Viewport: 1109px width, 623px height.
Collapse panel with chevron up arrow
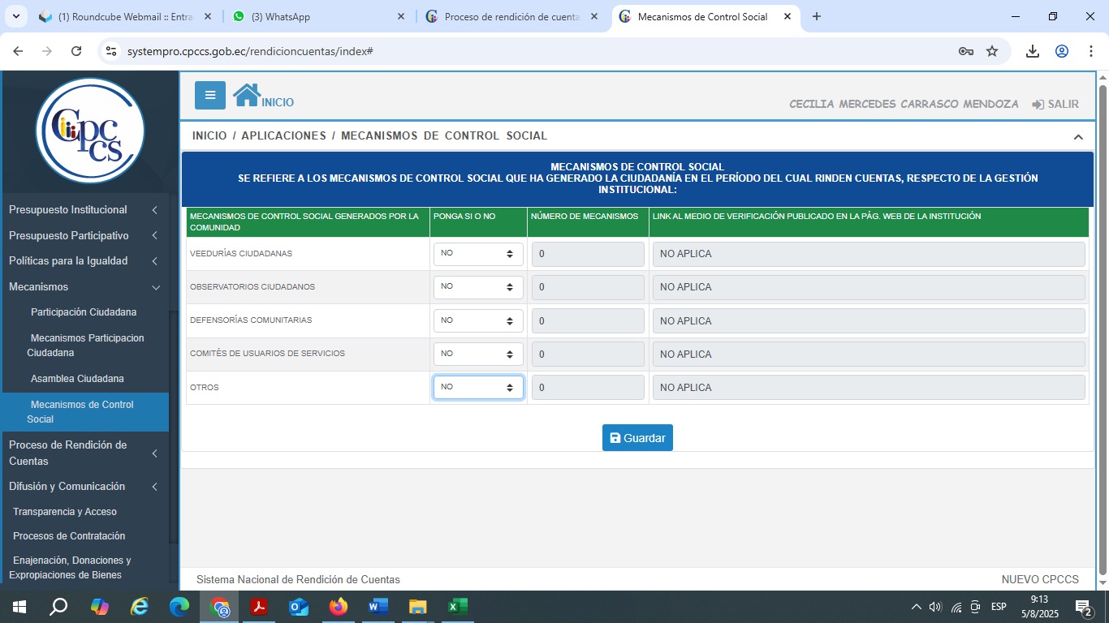[1077, 137]
